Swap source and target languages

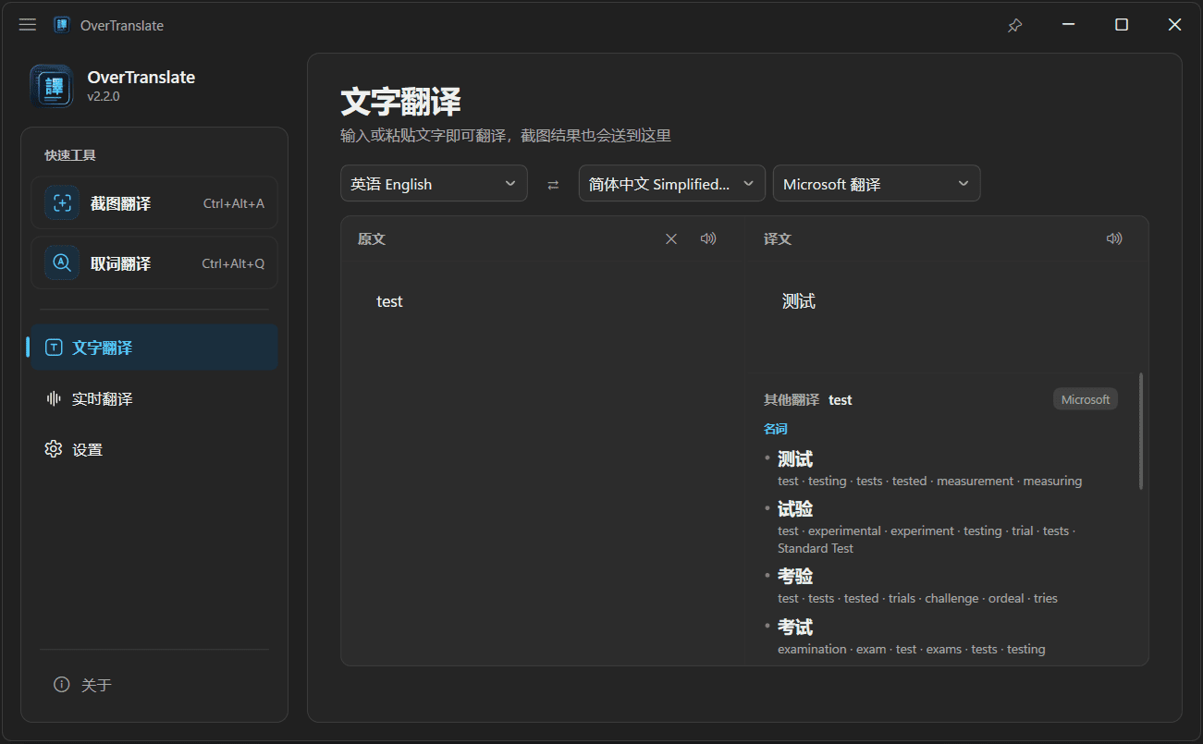coord(553,184)
